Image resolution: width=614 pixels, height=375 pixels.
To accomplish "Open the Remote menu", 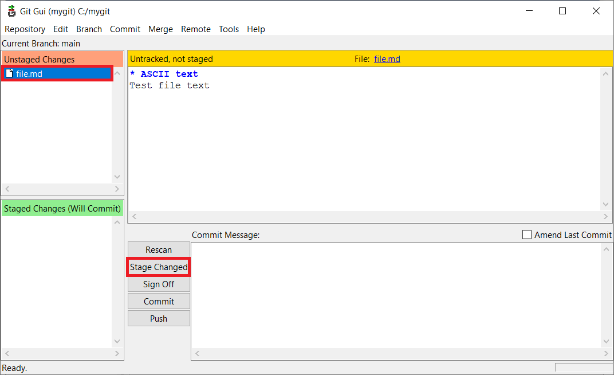I will pos(196,29).
